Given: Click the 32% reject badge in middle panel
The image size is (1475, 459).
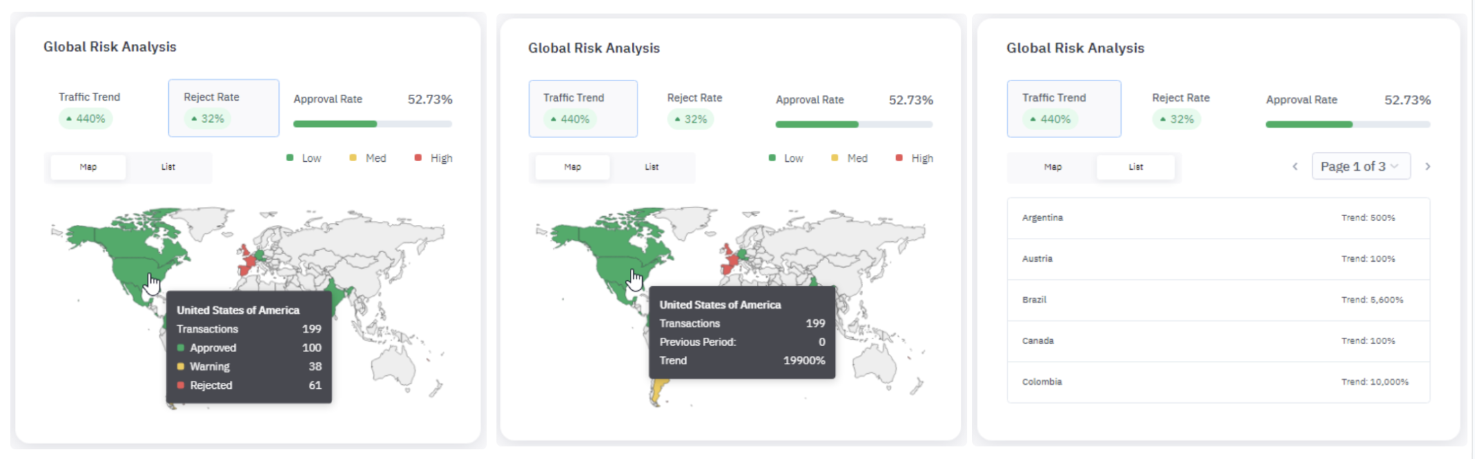Looking at the screenshot, I should [690, 120].
